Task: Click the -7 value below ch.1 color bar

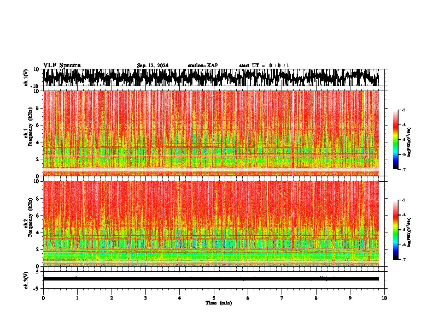Action: 403,169
